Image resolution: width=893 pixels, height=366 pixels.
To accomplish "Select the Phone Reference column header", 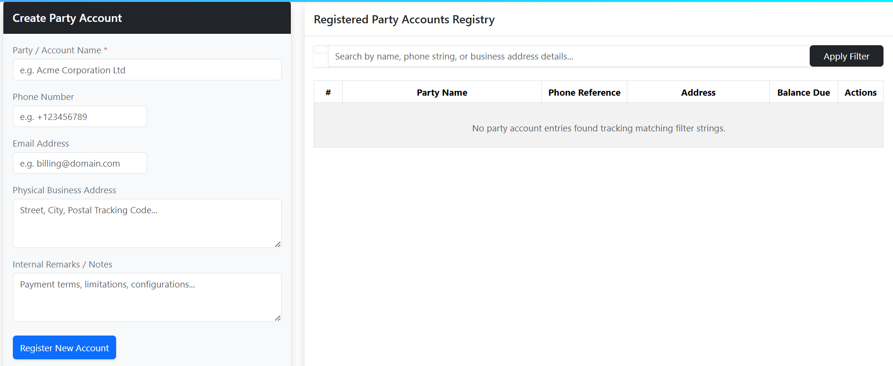I will point(584,92).
